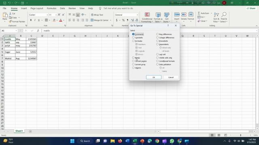Expand the Merge & Center dropdown arrow

click(x=110, y=20)
